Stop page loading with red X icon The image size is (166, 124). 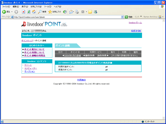24,12
